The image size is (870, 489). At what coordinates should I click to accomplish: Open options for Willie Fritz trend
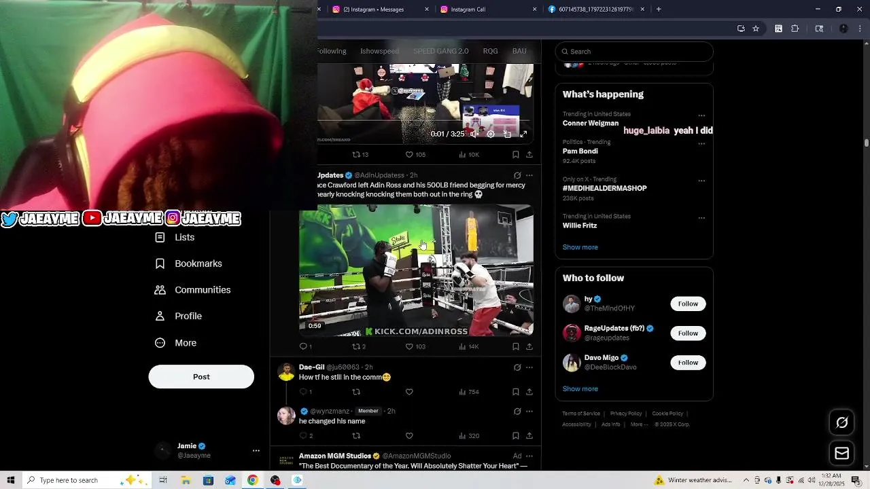coord(701,218)
